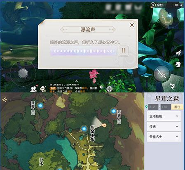Image resolution: width=185 pixels, height=170 pixels.
Task: Select the 苏澜入口 teleport point
Action: 114,111
